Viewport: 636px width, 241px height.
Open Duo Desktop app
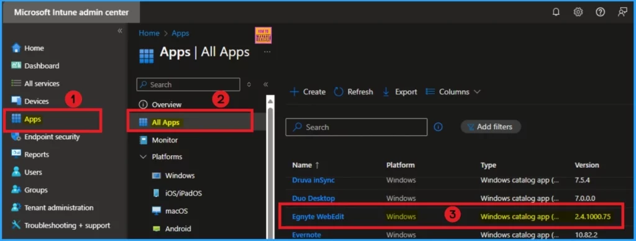314,198
